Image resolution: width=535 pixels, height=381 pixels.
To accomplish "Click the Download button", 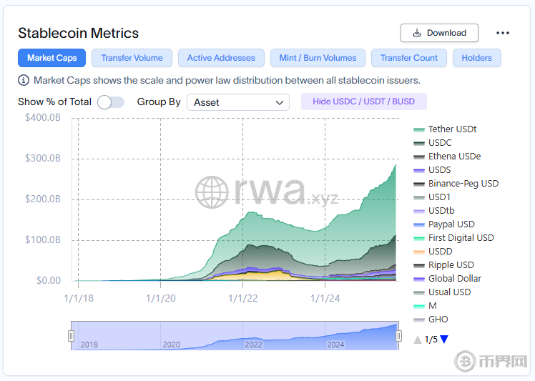I will 439,33.
